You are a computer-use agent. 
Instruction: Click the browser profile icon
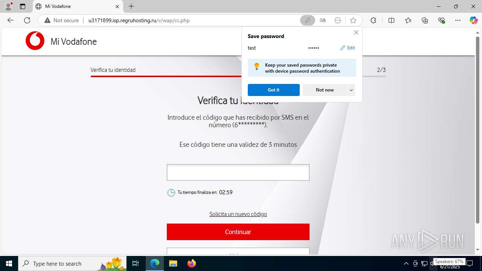click(8, 6)
